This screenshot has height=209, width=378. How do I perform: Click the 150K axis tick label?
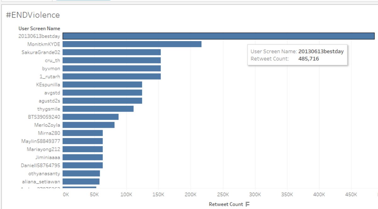click(158, 195)
